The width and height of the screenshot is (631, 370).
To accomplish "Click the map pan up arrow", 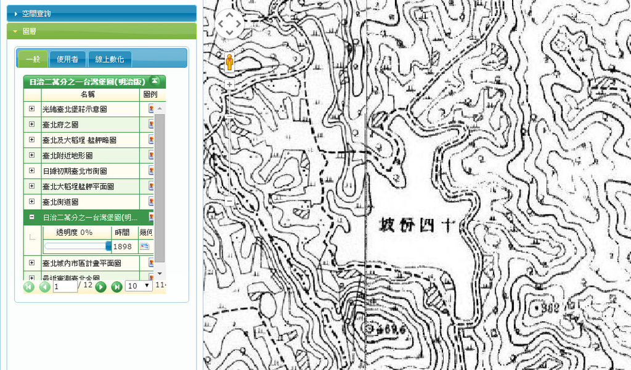I will [230, 16].
